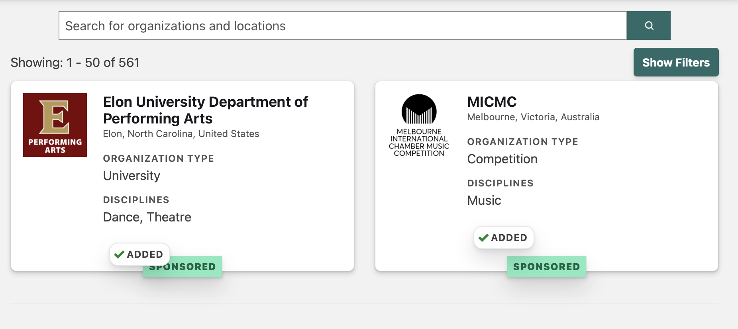Image resolution: width=738 pixels, height=329 pixels.
Task: Select the Elon, North Carolina location text
Action: pos(181,134)
